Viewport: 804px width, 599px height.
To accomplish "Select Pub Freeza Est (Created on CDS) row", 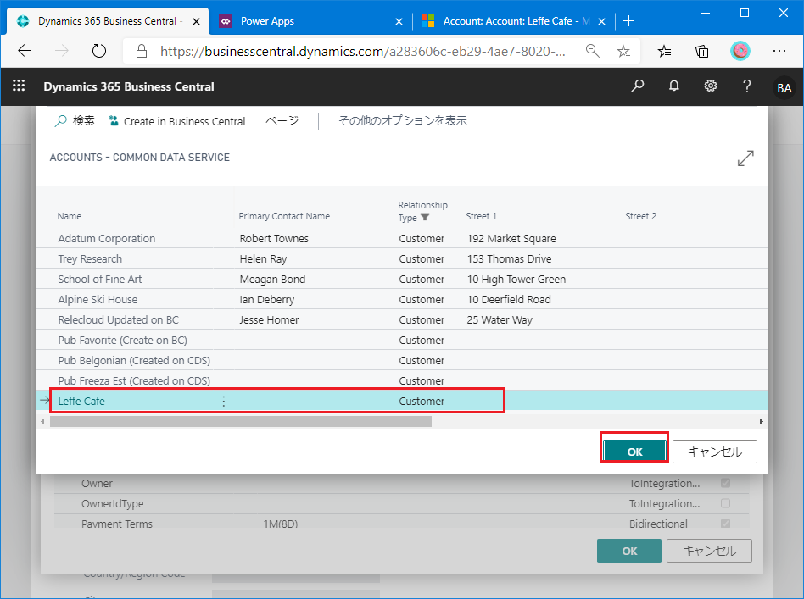I will click(x=402, y=380).
